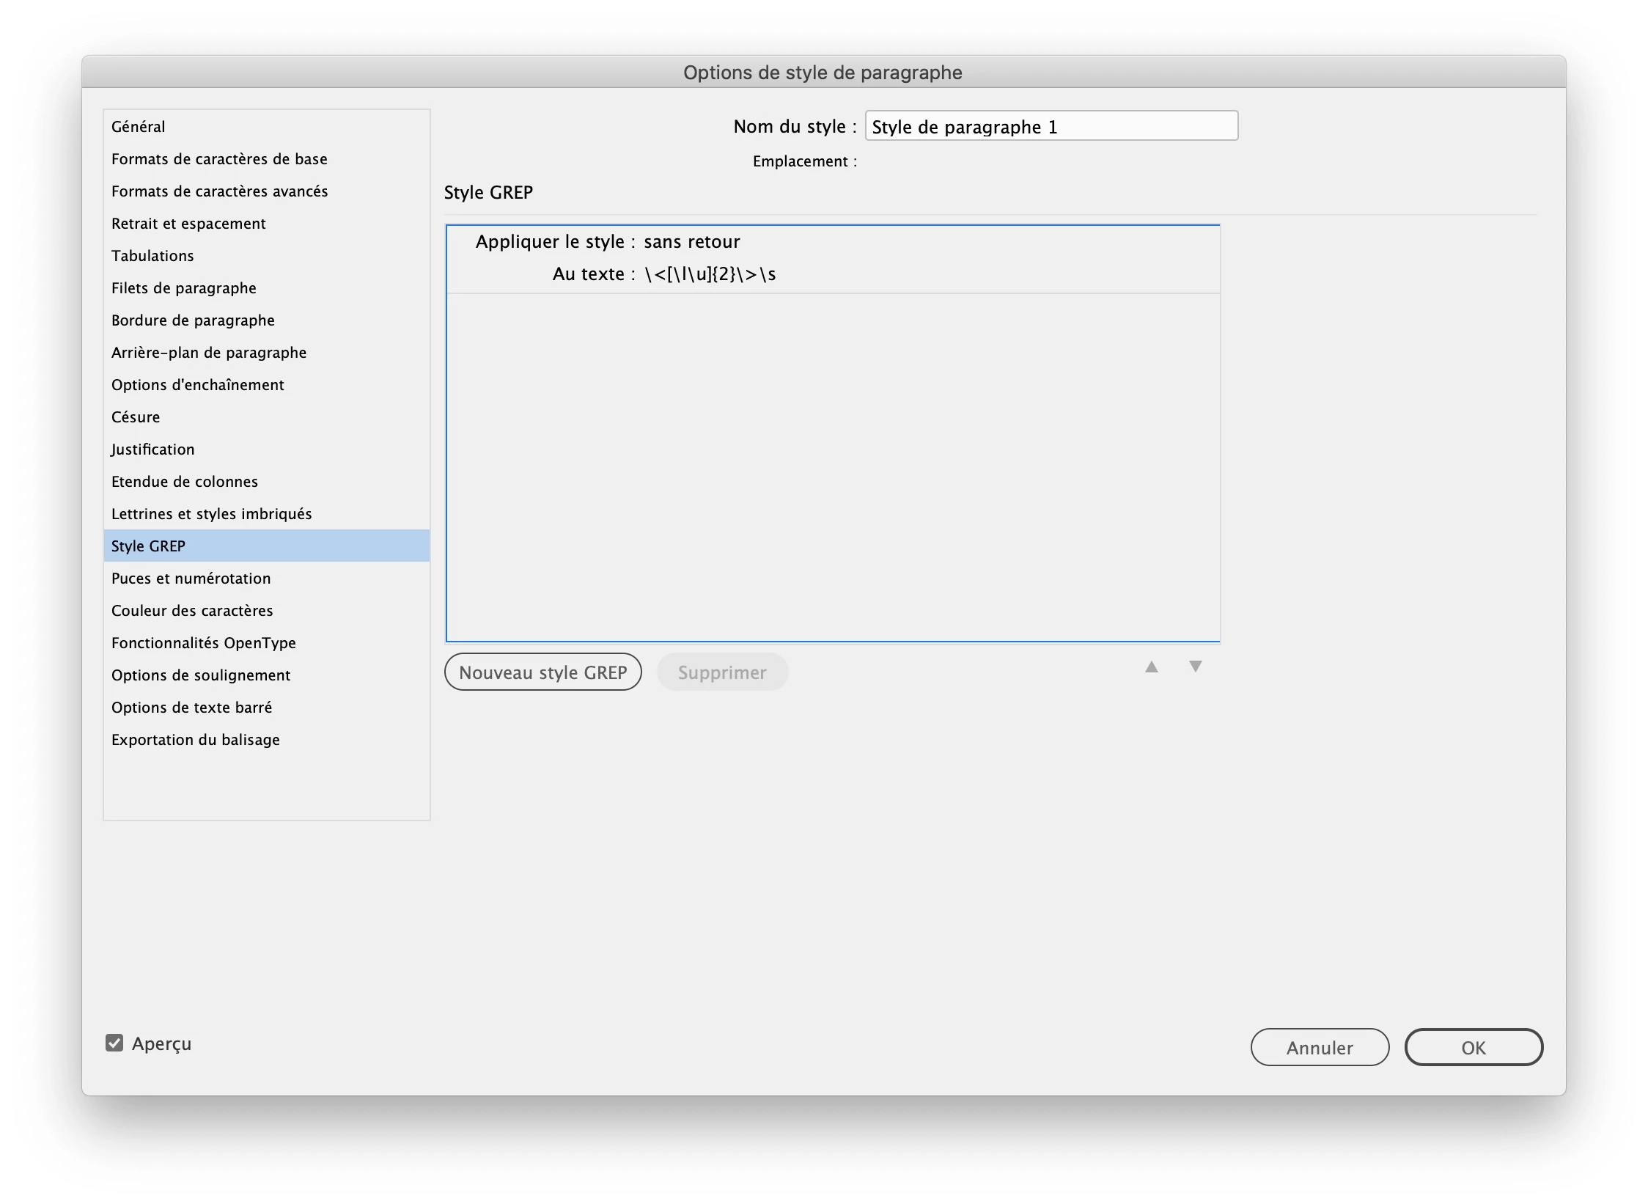1648x1204 pixels.
Task: Click the Au texte GREP expression
Action: 709,274
